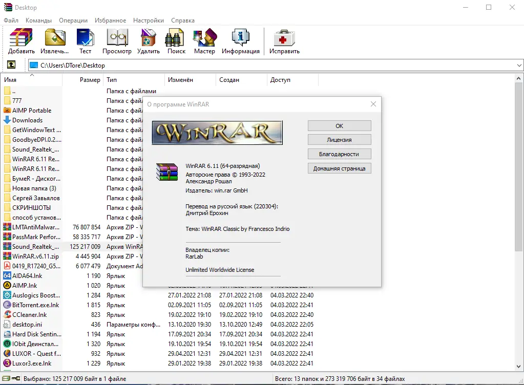The width and height of the screenshot is (524, 385).
Task: Run the Тест archive test tool
Action: coord(85,41)
